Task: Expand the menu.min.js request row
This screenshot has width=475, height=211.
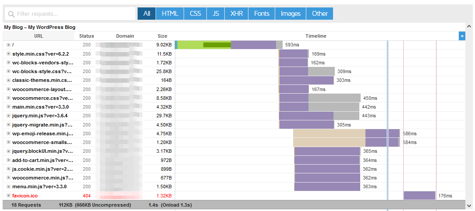Action: coord(8,186)
